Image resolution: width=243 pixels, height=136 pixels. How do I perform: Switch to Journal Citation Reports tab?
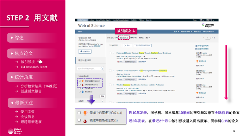point(103,20)
